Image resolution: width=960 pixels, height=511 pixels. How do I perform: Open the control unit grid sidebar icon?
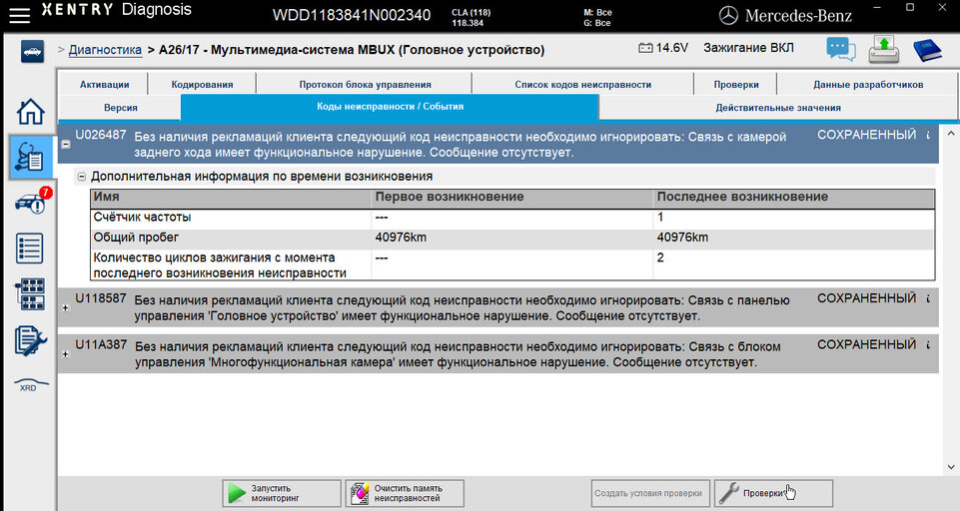point(29,293)
